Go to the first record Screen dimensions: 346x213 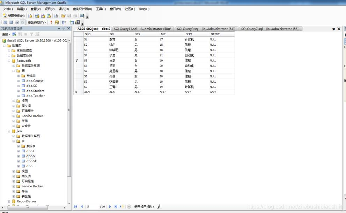76,207
